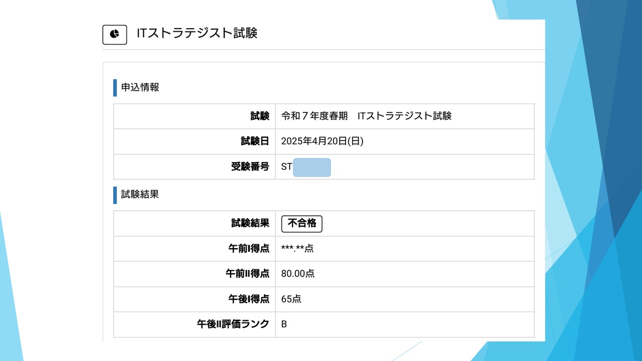Image resolution: width=642 pixels, height=361 pixels.
Task: Click the 午前II得点 row label
Action: point(248,274)
